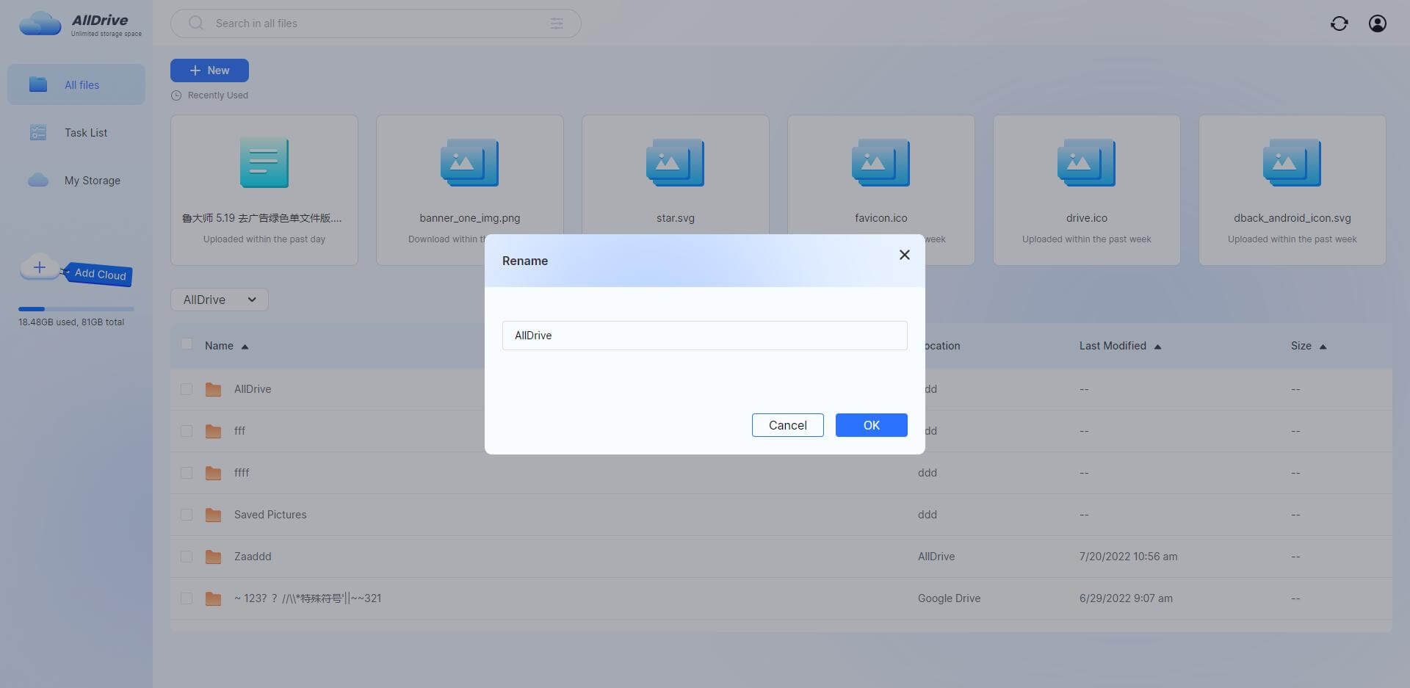Check the ffff folder row checkbox
Image resolution: width=1410 pixels, height=688 pixels.
pos(187,473)
